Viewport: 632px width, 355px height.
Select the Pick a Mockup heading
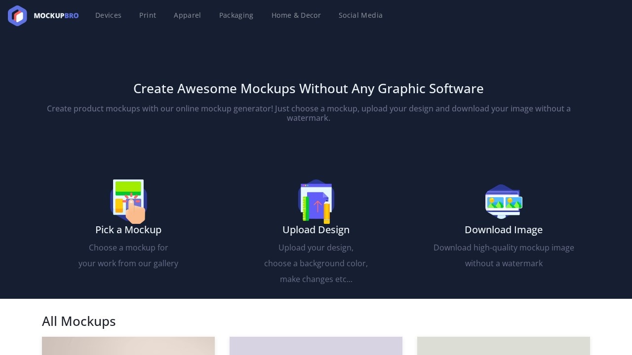pos(128,230)
